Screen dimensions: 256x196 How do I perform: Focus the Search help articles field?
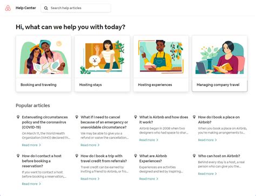click(x=76, y=8)
